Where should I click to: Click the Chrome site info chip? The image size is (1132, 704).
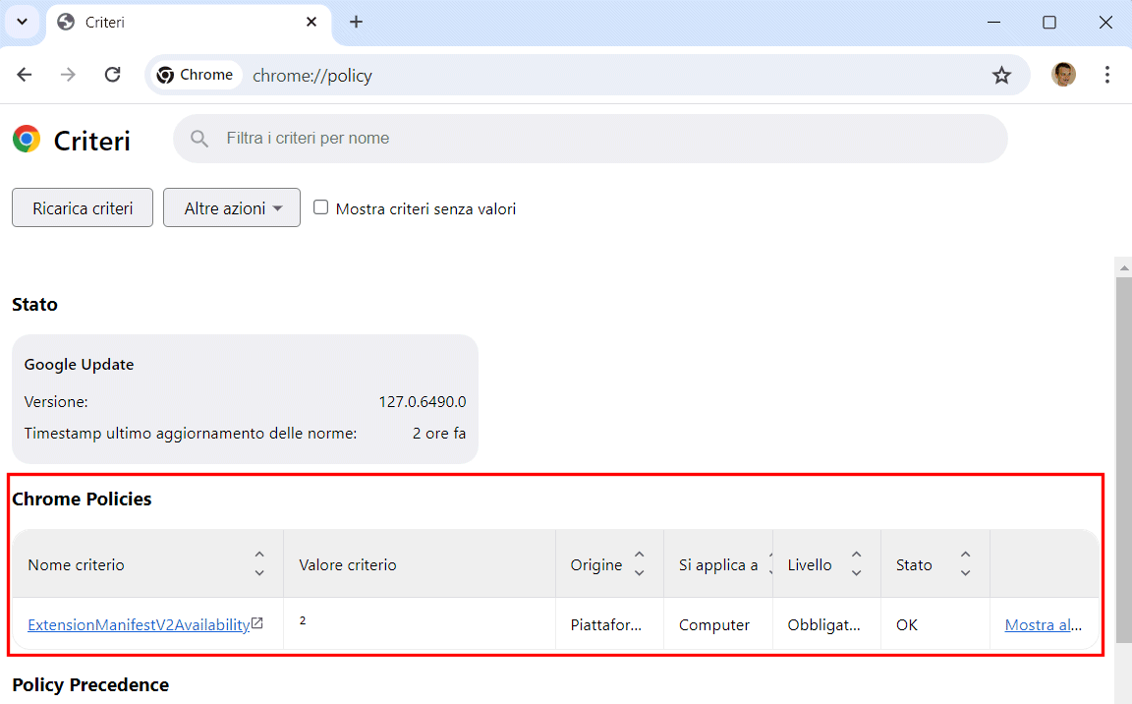point(196,75)
